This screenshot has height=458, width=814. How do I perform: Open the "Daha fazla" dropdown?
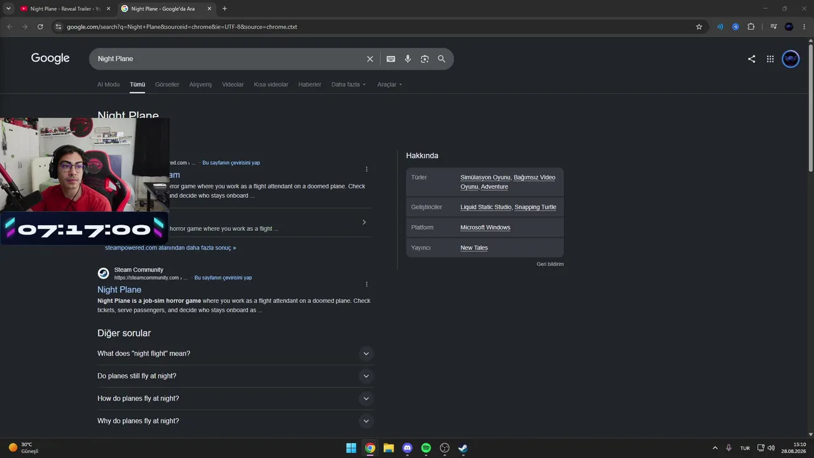348,85
